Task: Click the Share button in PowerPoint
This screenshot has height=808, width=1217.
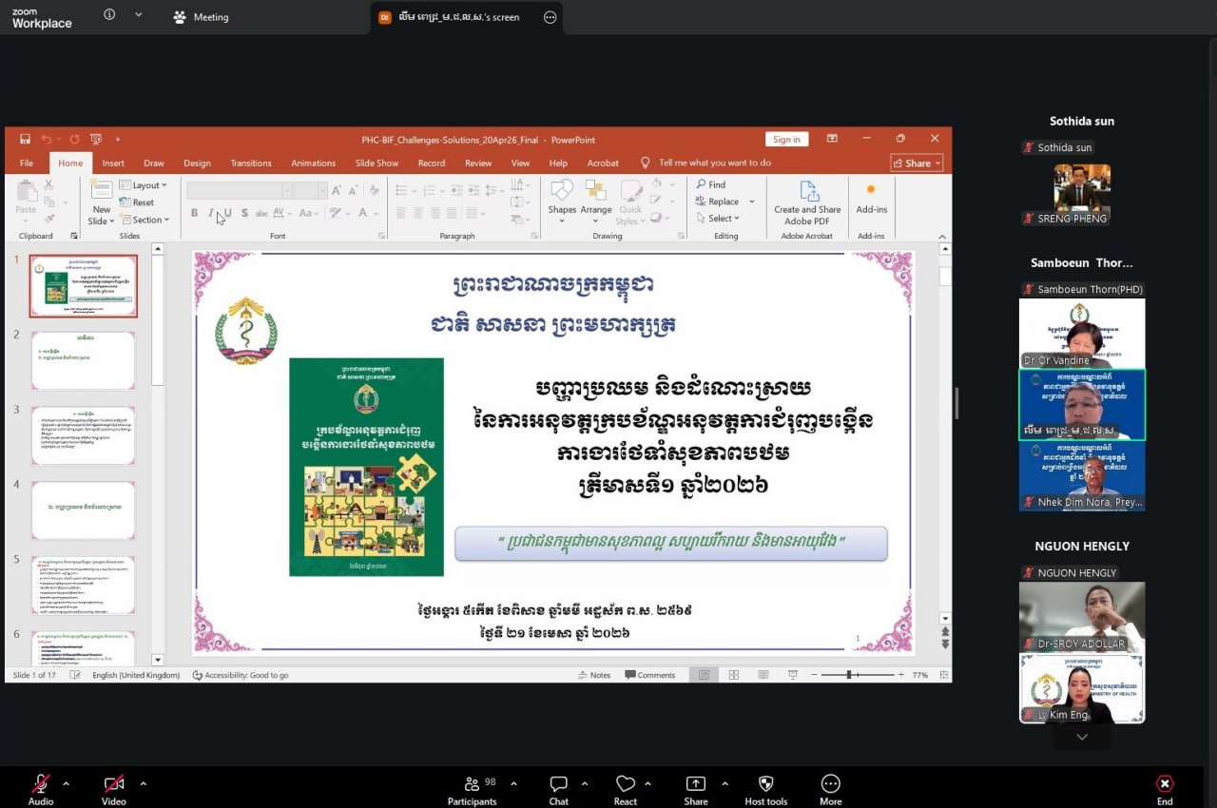Action: point(917,164)
